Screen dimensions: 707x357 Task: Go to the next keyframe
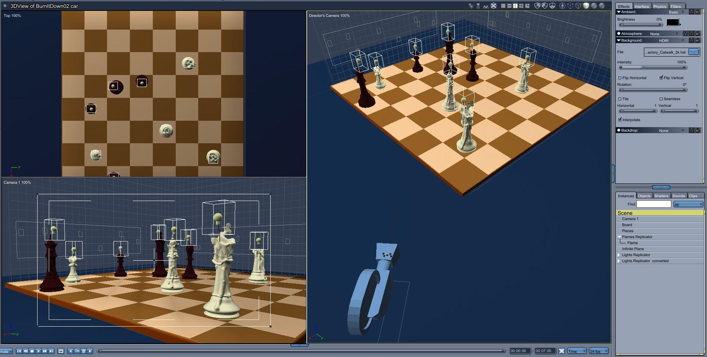coord(90,351)
